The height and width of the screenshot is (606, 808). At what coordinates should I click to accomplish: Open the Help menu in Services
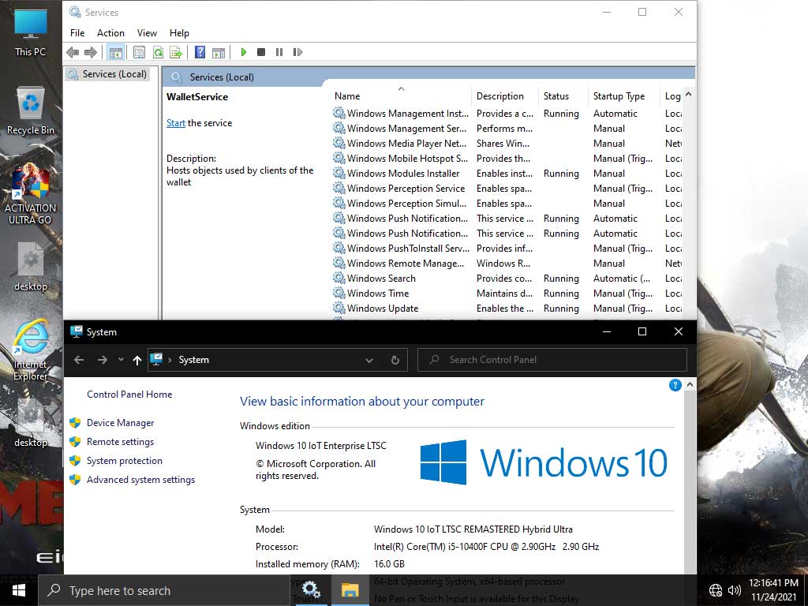(179, 33)
